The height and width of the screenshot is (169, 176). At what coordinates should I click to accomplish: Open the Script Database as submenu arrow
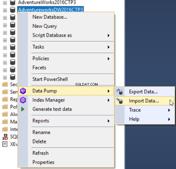click(x=109, y=36)
